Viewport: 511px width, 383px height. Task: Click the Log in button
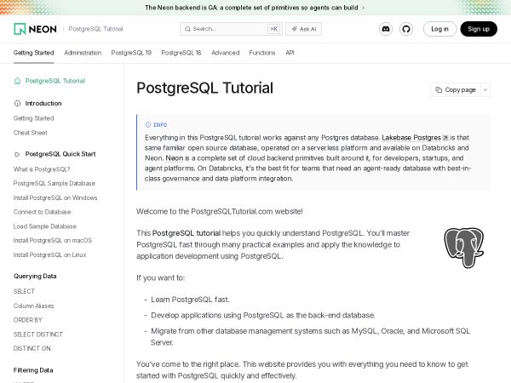click(440, 29)
